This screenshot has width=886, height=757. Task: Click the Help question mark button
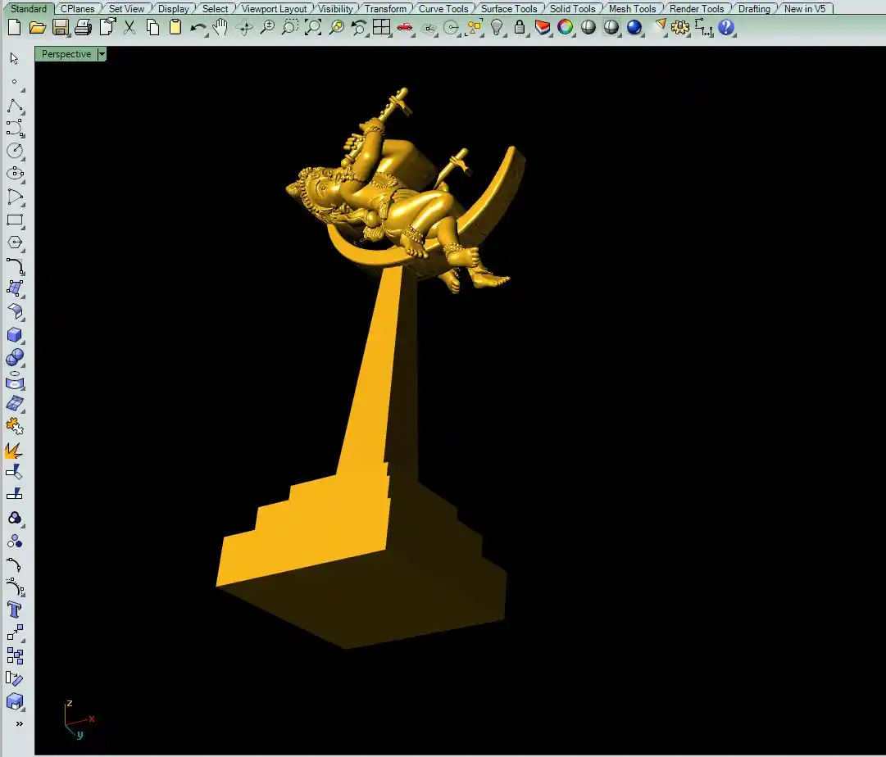(726, 27)
